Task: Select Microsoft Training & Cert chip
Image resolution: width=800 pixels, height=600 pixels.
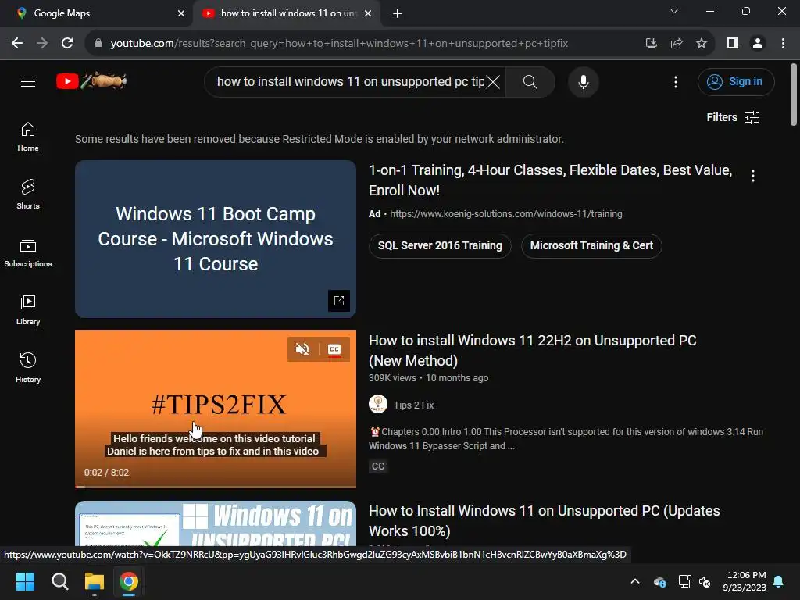Action: click(591, 245)
